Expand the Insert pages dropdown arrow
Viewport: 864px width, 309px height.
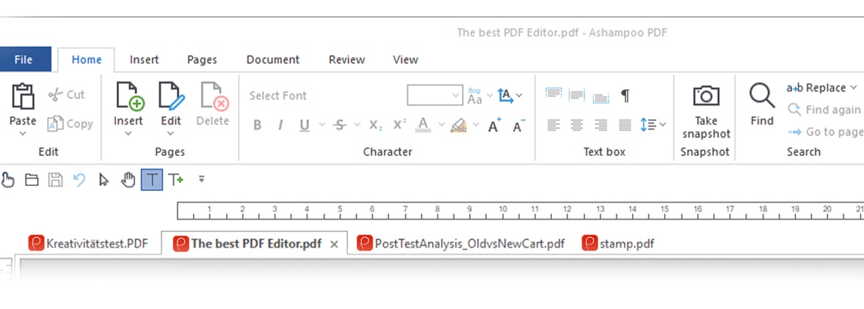(128, 133)
